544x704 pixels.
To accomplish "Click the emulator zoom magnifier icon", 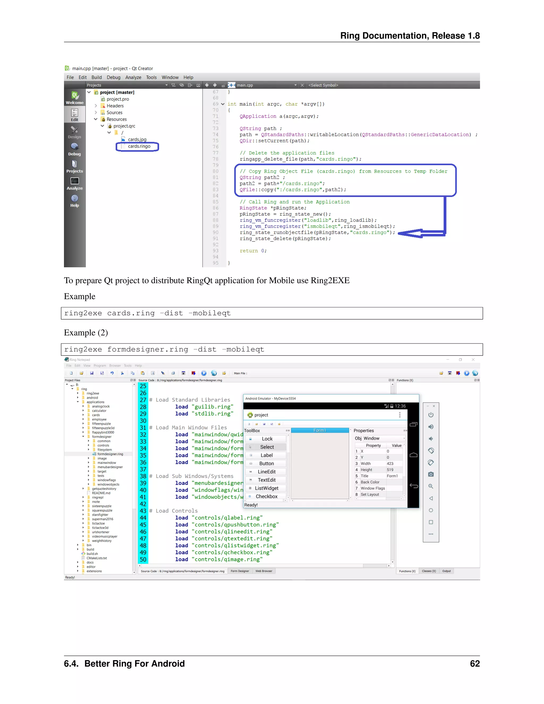I will 431,486.
